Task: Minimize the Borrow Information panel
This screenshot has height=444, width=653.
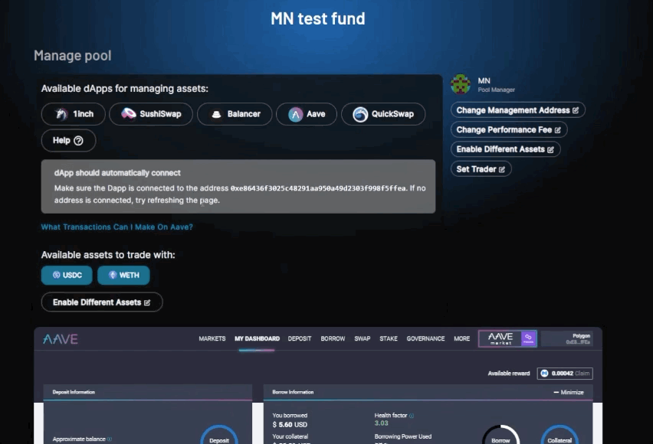Action: 569,393
